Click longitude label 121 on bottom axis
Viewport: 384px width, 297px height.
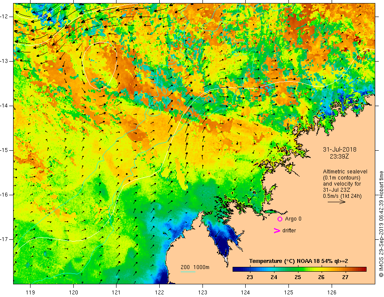pyautogui.click(x=116, y=292)
